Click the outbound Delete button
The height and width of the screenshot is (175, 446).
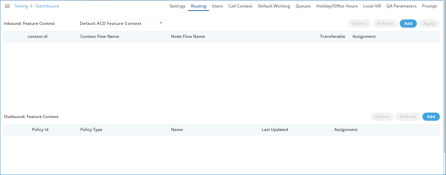pyautogui.click(x=382, y=117)
